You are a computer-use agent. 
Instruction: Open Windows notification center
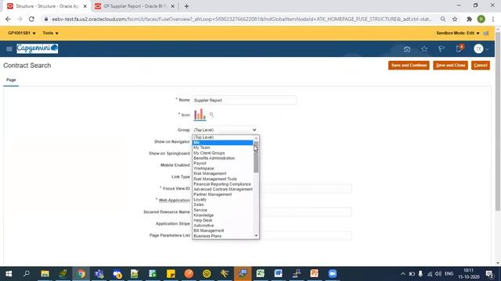click(489, 274)
